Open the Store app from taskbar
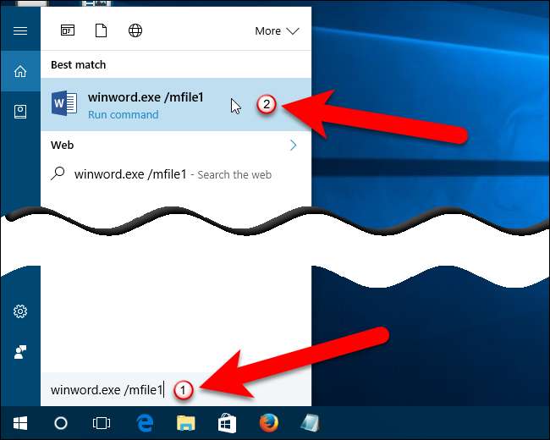The height and width of the screenshot is (440, 550). pyautogui.click(x=227, y=423)
